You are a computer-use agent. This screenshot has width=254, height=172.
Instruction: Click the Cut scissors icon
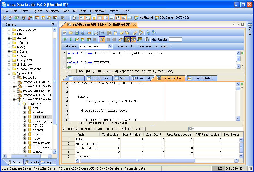103,33
